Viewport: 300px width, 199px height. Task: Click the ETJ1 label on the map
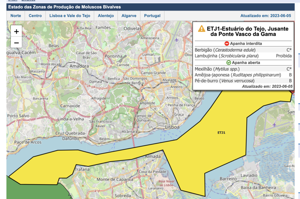coord(221,133)
